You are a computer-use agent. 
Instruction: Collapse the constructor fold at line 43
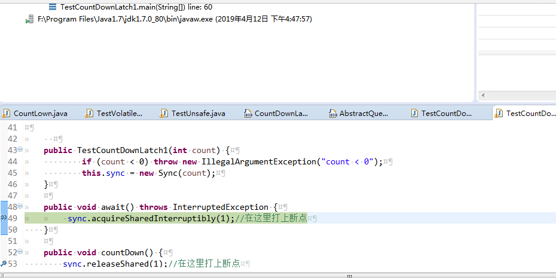(x=20, y=149)
